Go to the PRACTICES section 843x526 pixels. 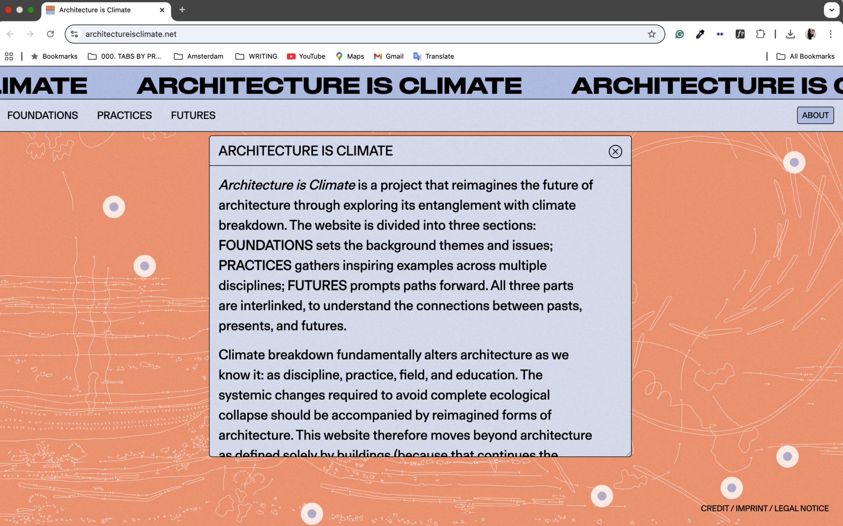click(x=124, y=115)
